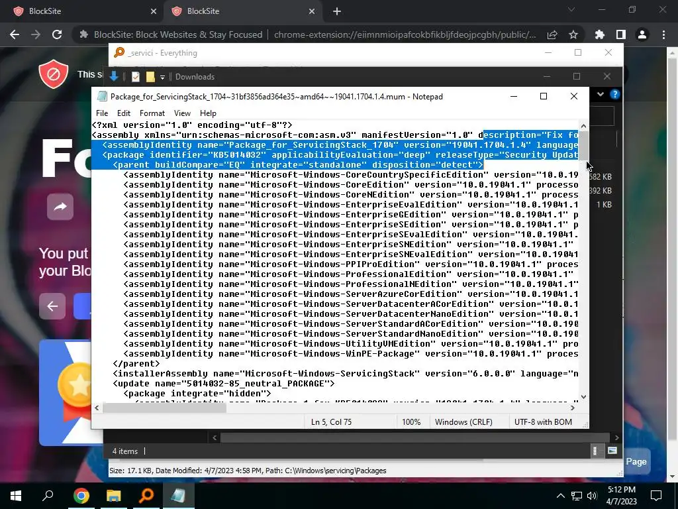This screenshot has width=678, height=509.
Task: Open Notepad from the taskbar
Action: coord(179,496)
